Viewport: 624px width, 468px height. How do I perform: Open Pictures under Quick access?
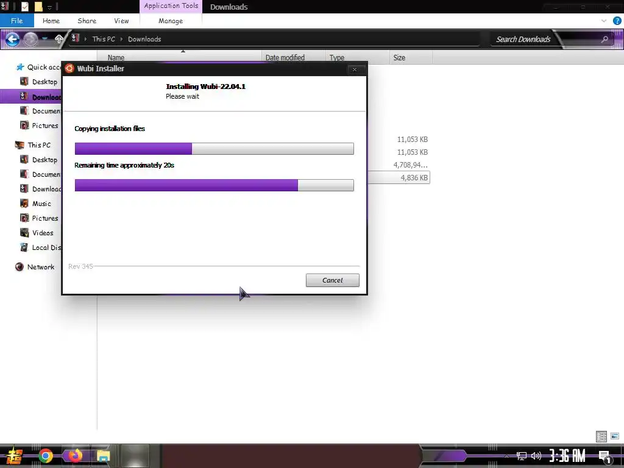pyautogui.click(x=45, y=126)
